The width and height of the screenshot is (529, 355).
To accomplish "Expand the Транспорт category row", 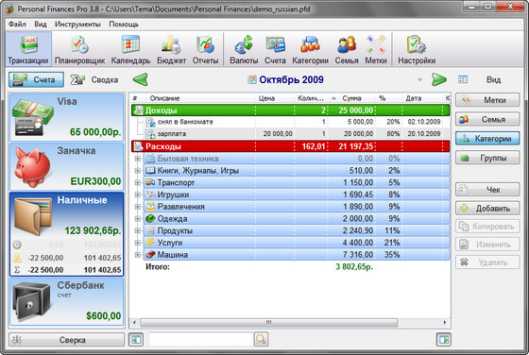I will [137, 182].
